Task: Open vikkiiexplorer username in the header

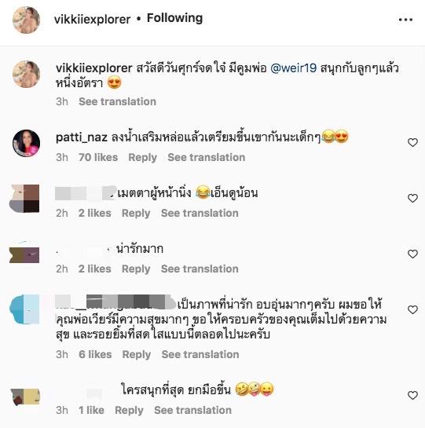Action: (x=93, y=20)
